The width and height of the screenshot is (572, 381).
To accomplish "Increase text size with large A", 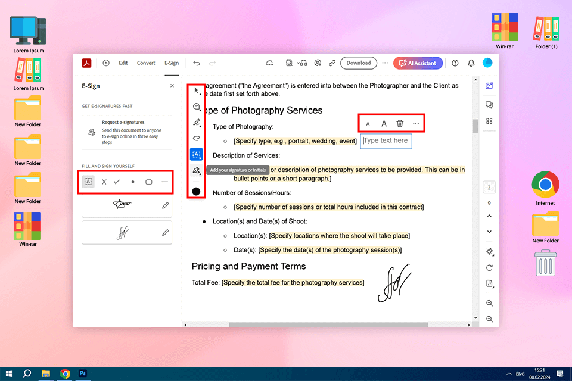I will coord(384,124).
